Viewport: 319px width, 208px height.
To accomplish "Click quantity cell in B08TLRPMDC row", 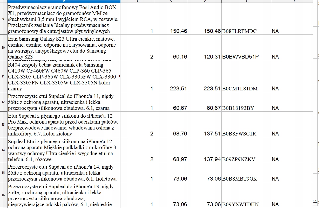I will click(x=137, y=19).
